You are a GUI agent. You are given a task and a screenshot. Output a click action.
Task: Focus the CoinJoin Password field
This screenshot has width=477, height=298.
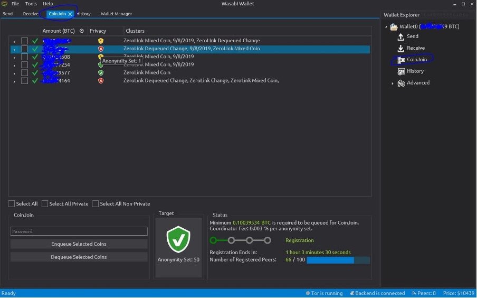click(79, 231)
